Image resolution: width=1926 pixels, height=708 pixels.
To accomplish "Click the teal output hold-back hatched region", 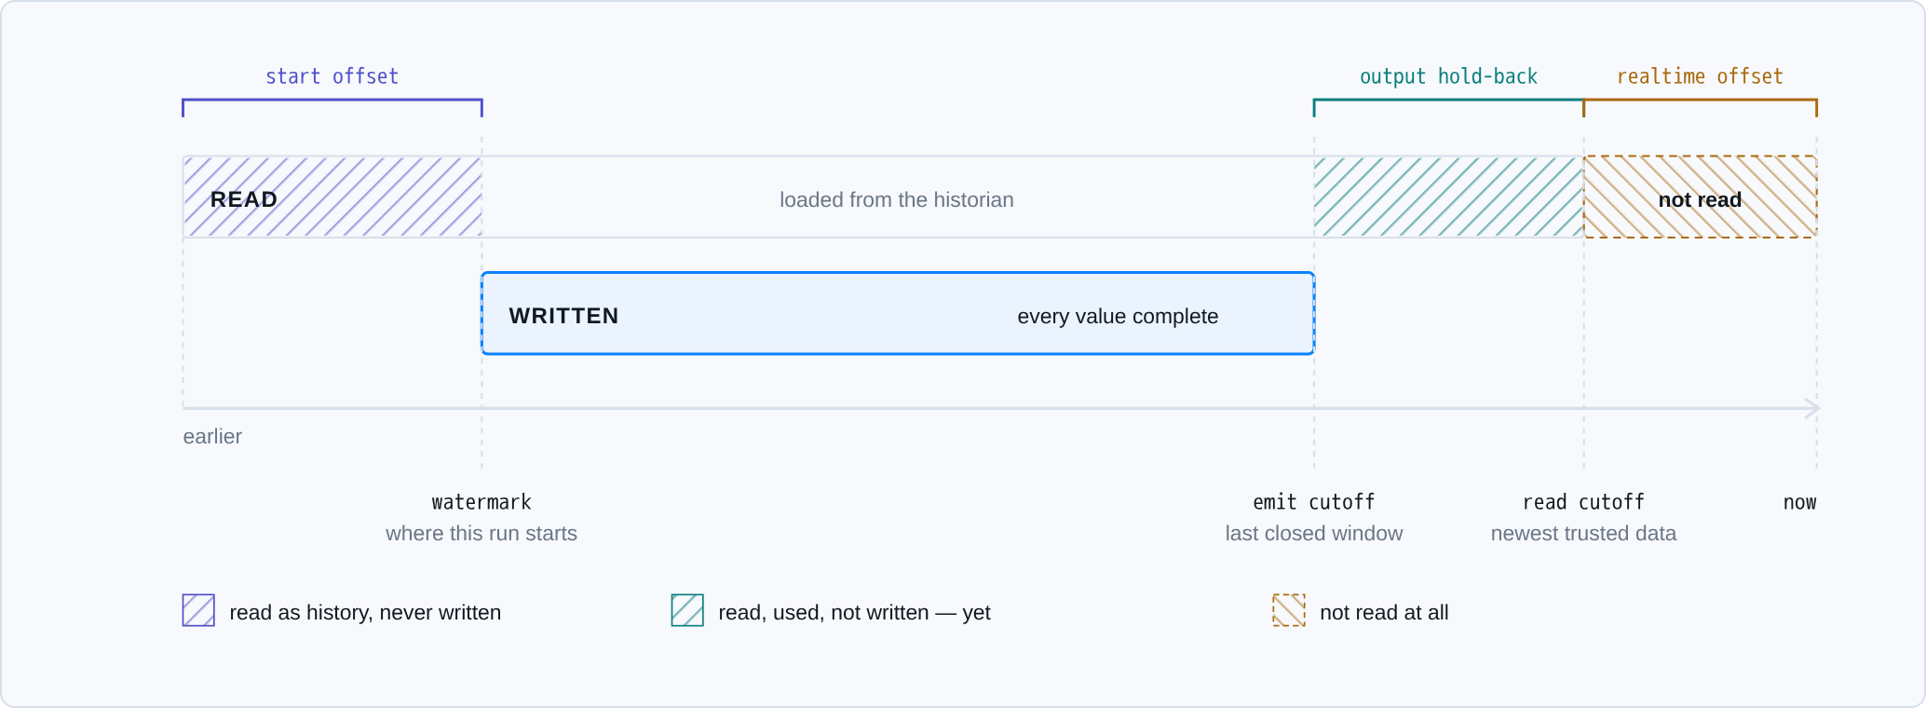I will (1448, 197).
